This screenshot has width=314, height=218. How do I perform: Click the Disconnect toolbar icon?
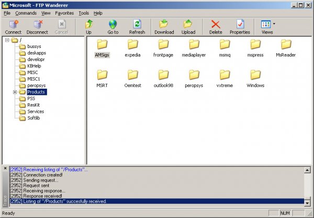tap(37, 25)
